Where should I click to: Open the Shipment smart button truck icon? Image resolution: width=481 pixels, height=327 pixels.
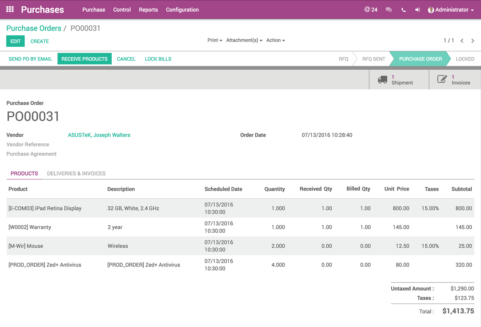pos(382,79)
